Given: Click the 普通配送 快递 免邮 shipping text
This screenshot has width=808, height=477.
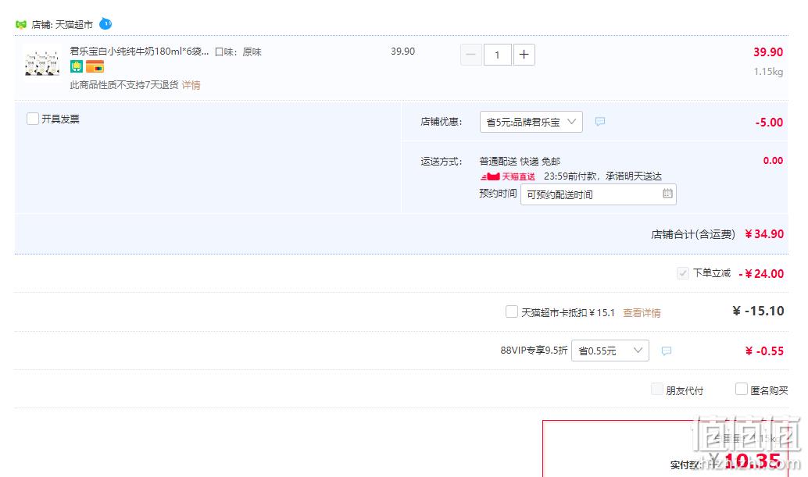Looking at the screenshot, I should coord(520,161).
